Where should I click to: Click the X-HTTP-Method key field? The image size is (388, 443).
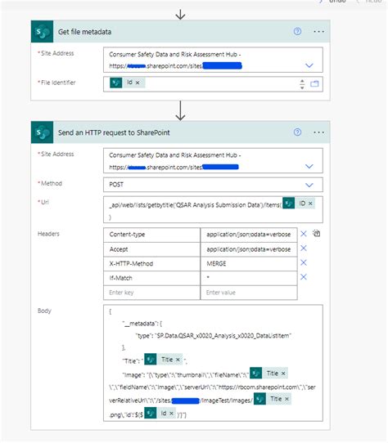point(151,264)
